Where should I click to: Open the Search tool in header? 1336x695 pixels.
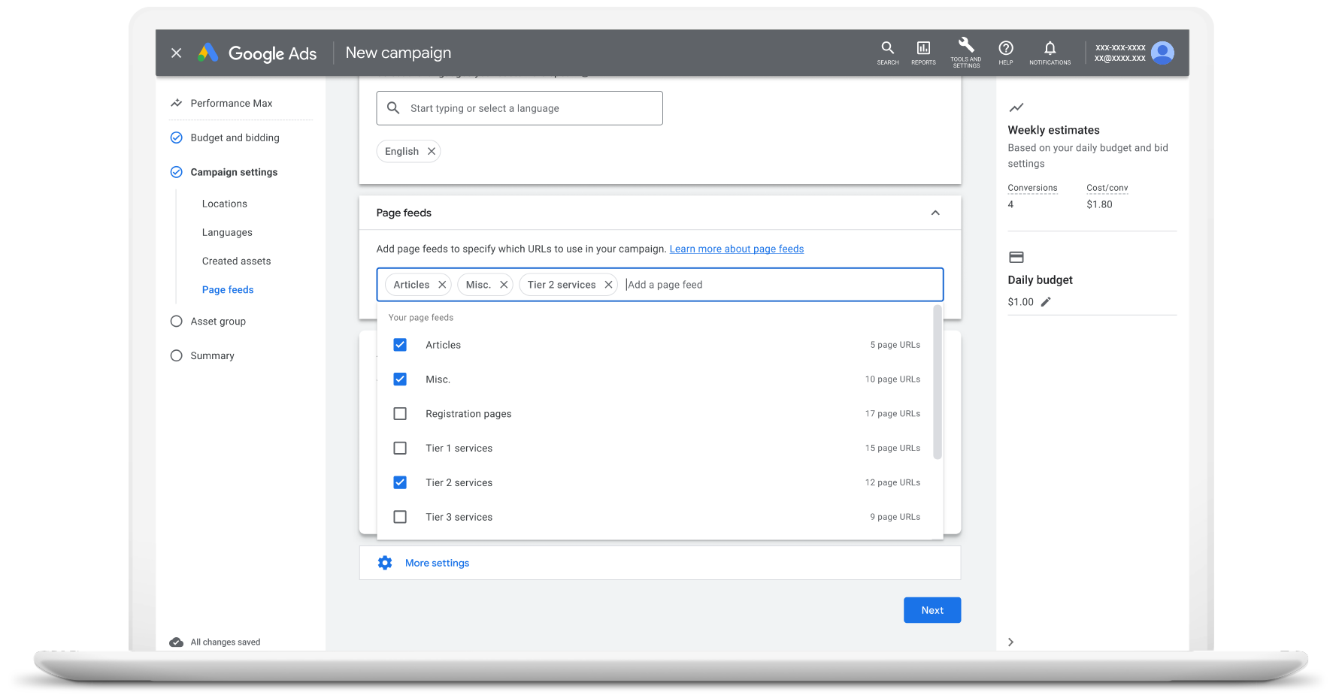887,52
